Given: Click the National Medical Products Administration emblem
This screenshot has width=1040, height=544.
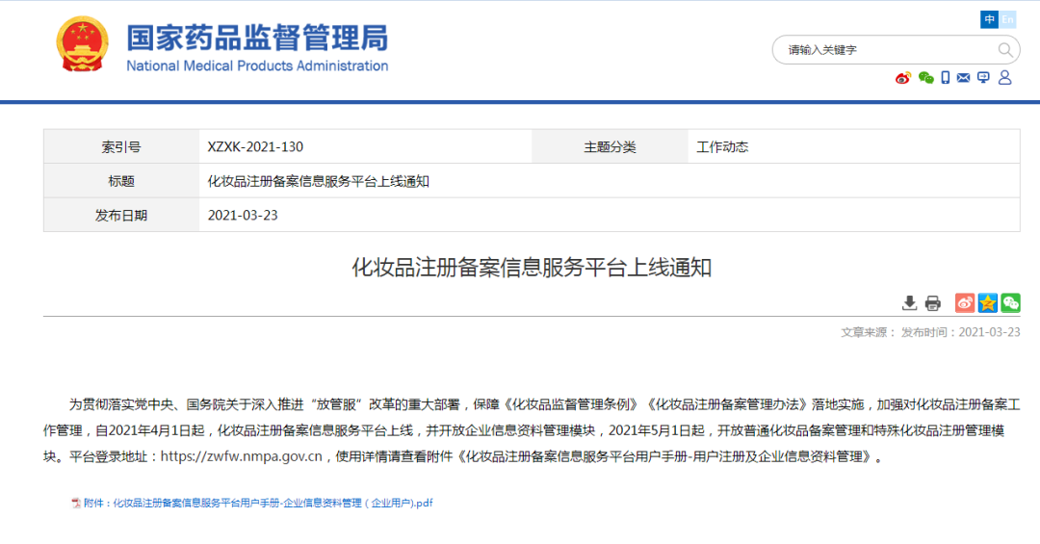Looking at the screenshot, I should click(84, 45).
